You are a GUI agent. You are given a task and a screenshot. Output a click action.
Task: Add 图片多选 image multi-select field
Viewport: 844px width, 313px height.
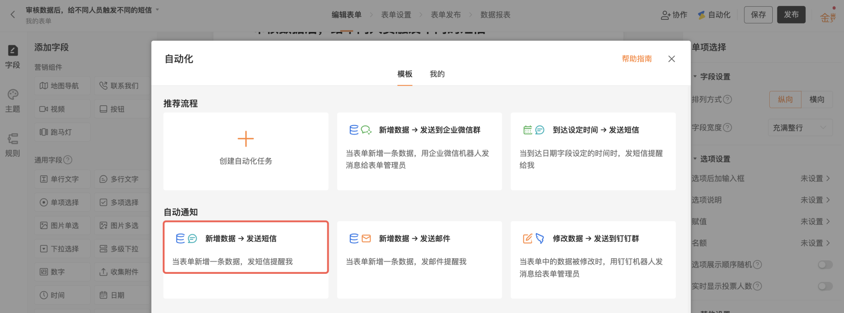(122, 225)
